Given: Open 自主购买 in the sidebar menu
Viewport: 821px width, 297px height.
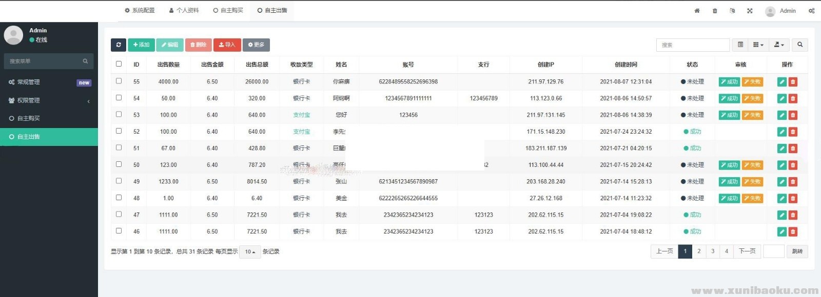Looking at the screenshot, I should pyautogui.click(x=29, y=118).
